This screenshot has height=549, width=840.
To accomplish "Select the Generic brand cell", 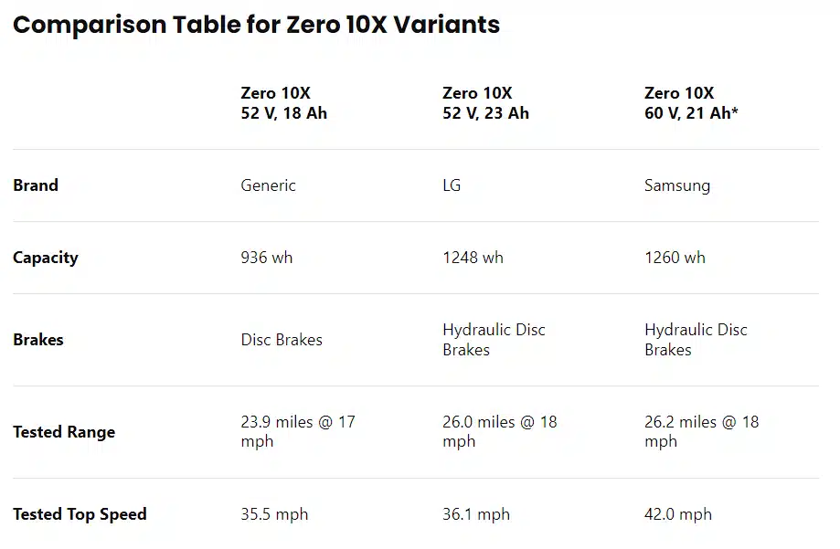I will click(268, 185).
